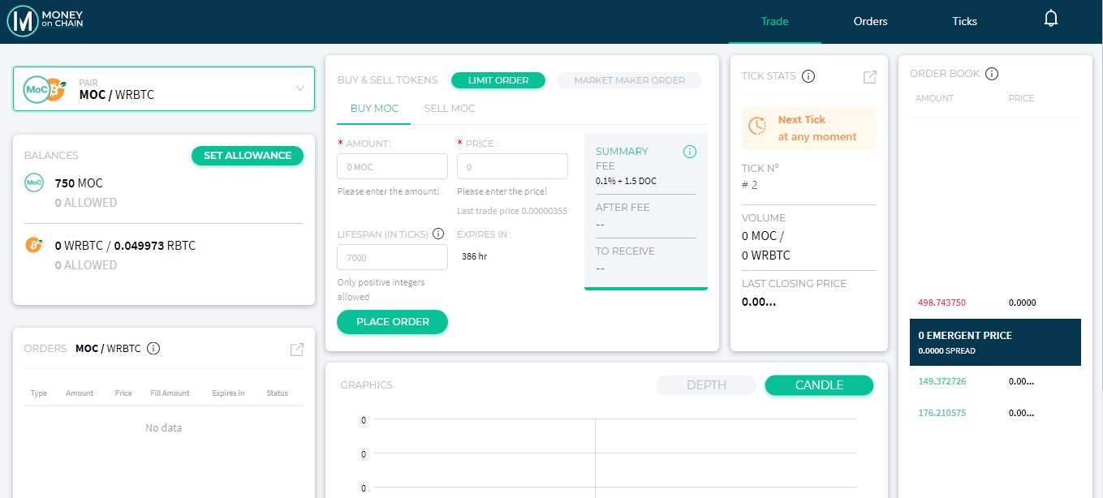Click the Set Allowance button

[x=248, y=156]
